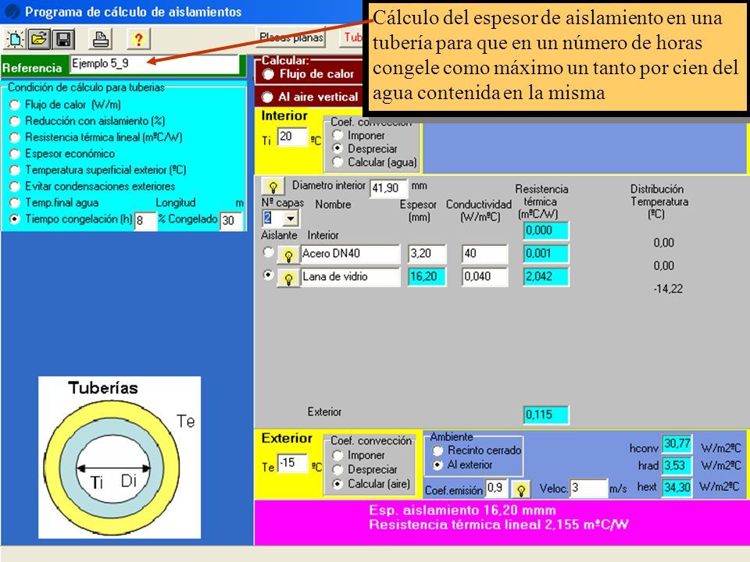Screen dimensions: 750x562
Task: Open a file with the folder icon
Action: click(x=39, y=39)
